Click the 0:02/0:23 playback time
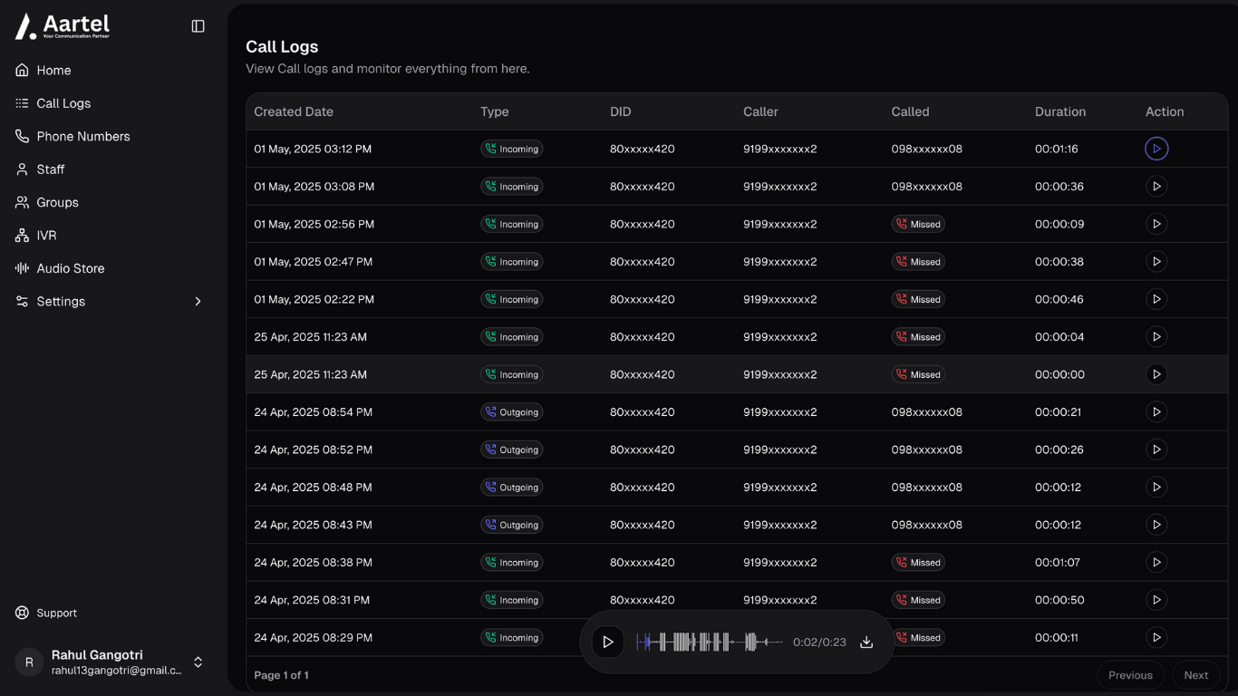The image size is (1238, 696). (819, 643)
